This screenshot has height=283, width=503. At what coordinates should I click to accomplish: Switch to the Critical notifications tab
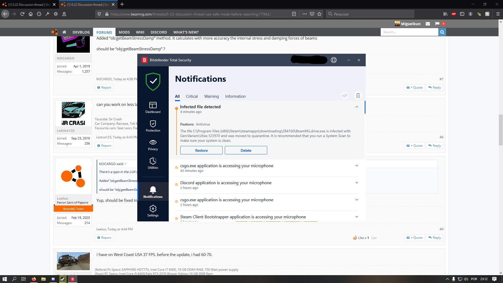192,96
